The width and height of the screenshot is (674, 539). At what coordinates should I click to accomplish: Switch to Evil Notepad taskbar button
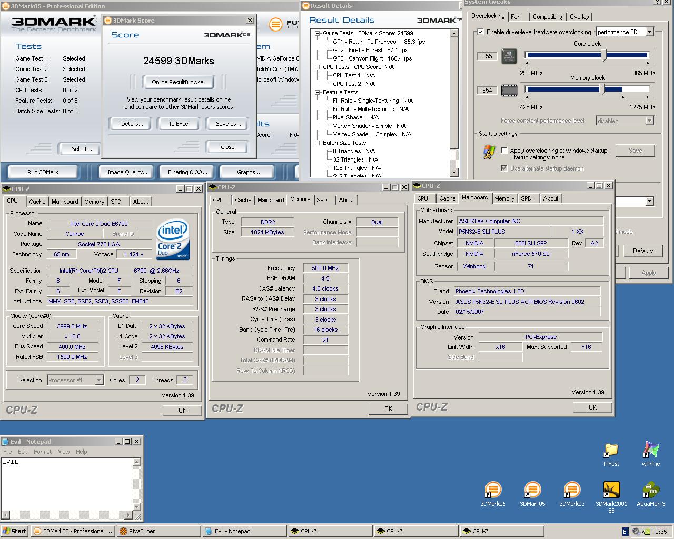click(244, 531)
